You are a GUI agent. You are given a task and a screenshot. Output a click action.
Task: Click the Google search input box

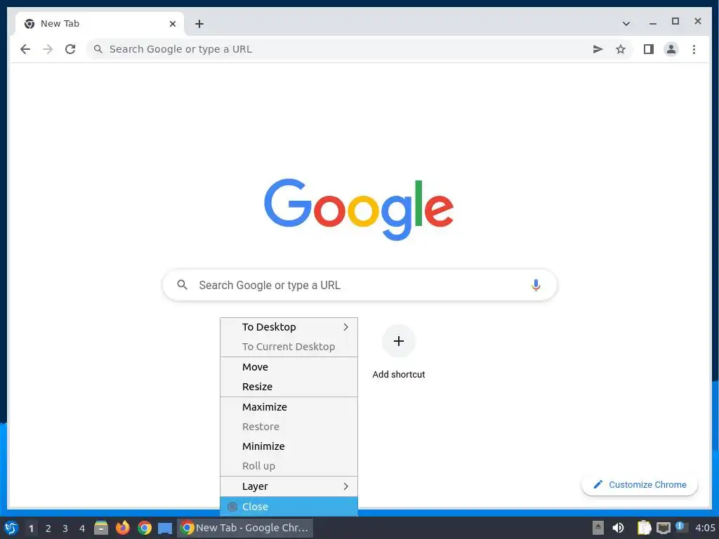tap(360, 285)
